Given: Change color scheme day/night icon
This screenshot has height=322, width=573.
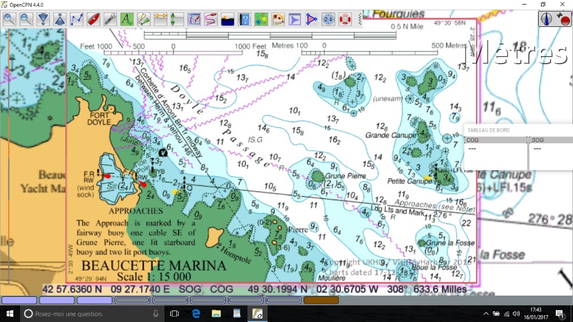Looking at the screenshot, I should [227, 19].
